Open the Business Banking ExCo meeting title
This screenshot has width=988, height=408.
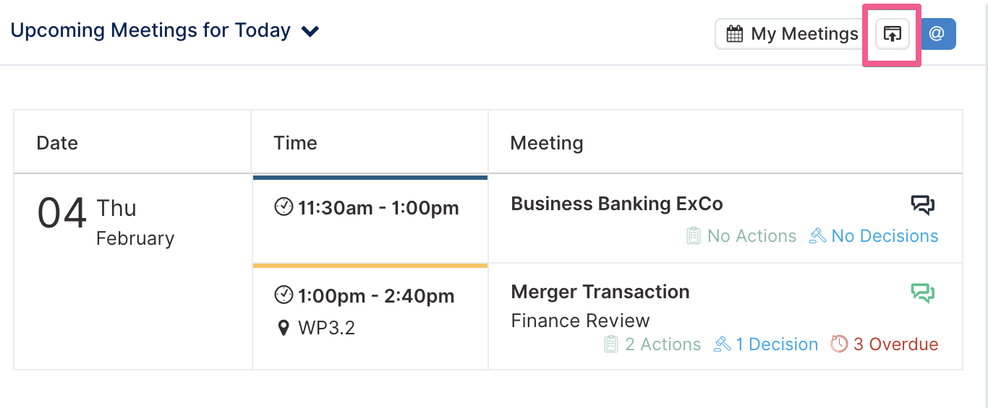tap(617, 204)
